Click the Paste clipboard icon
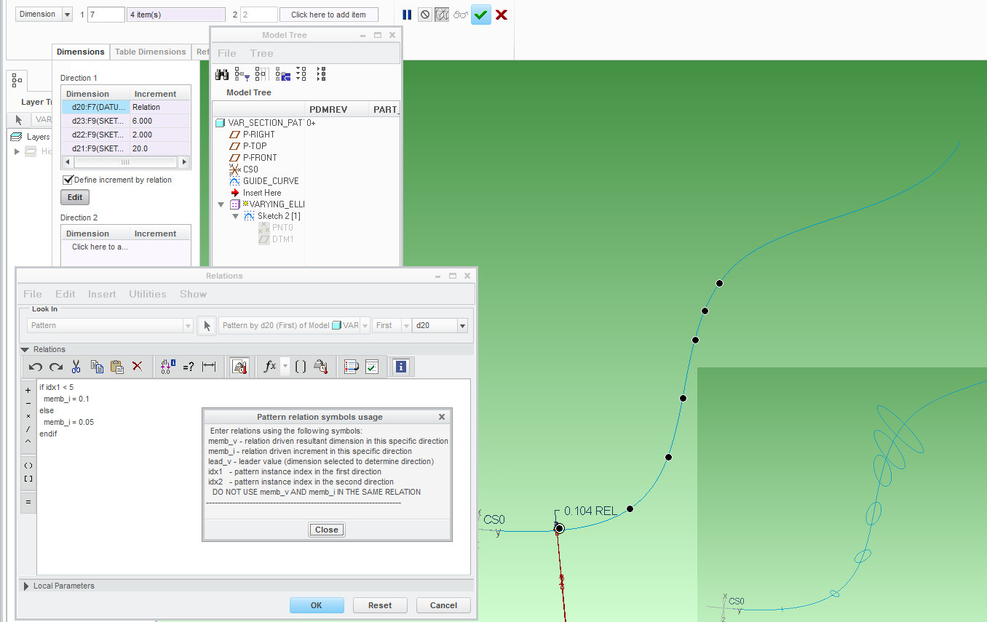This screenshot has height=622, width=987. click(116, 367)
